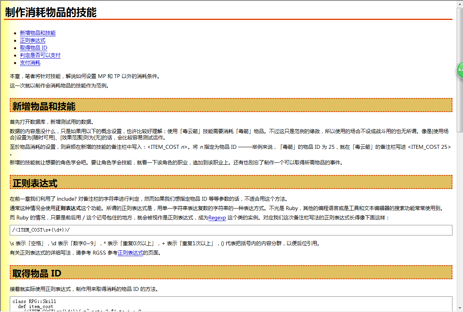The width and height of the screenshot is (463, 312).
Task: Click the \s 表示「空格」 explanation line
Action: [x=165, y=244]
